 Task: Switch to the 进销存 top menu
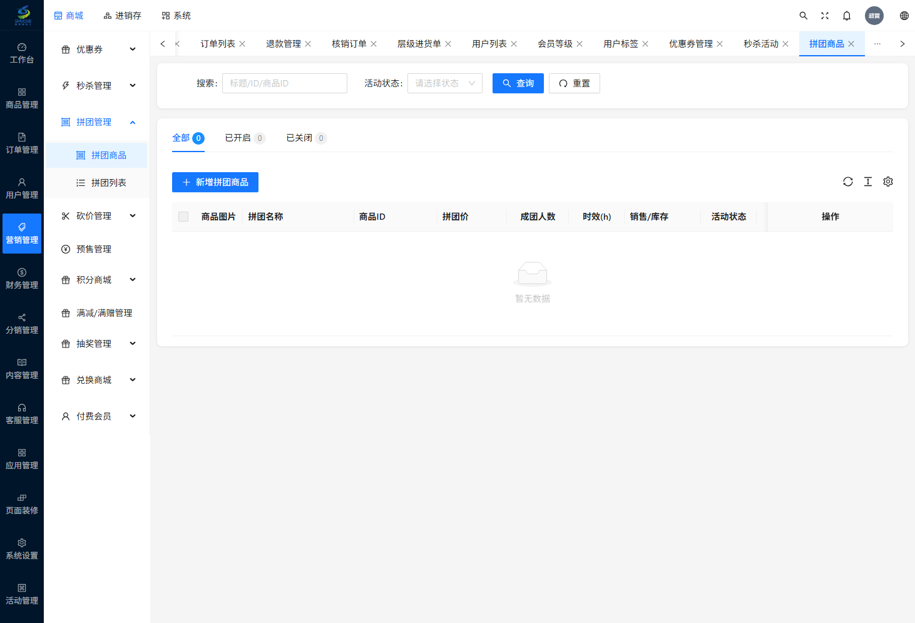(123, 16)
